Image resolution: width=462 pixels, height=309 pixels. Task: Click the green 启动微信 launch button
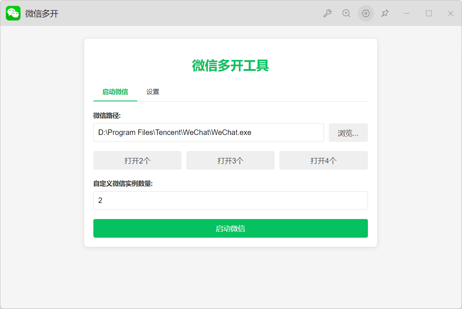click(231, 229)
